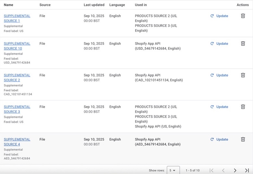Update SUPPLEMENTAL SOURCE 4

(x=219, y=139)
